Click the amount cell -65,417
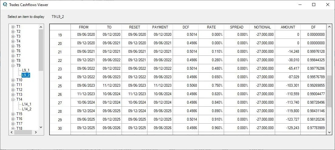 pos(288,68)
